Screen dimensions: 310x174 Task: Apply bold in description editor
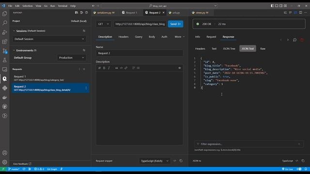click(x=104, y=68)
